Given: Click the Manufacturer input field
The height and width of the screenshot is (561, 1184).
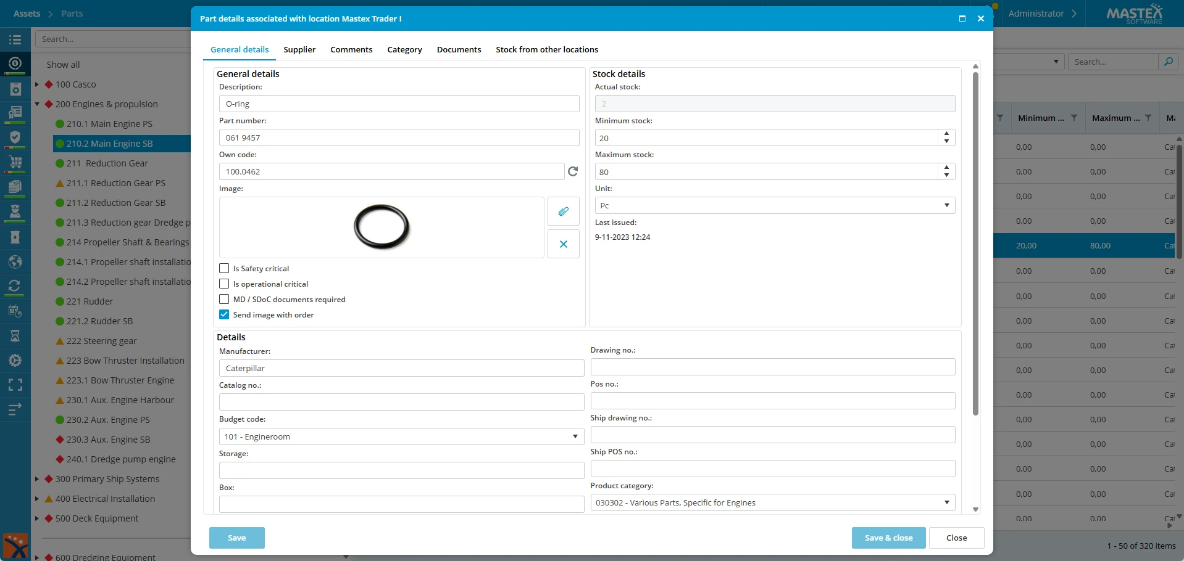Looking at the screenshot, I should 401,368.
